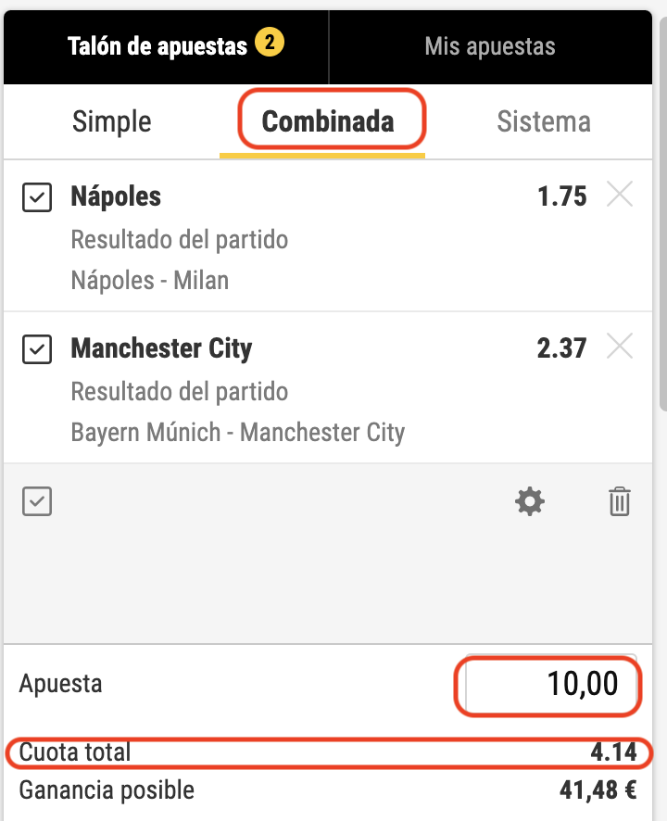Select the Combinada bet tab

pos(328,121)
